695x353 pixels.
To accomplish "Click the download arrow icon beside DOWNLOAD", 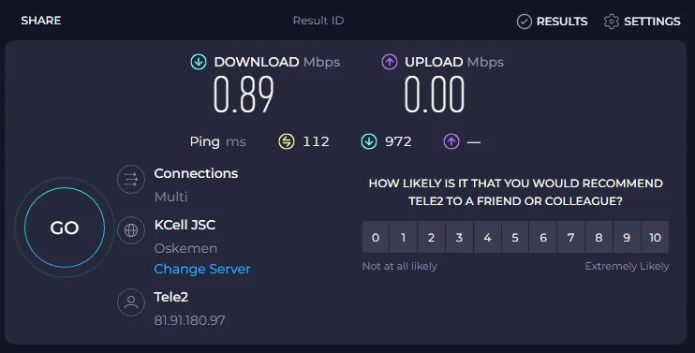I will (x=199, y=62).
